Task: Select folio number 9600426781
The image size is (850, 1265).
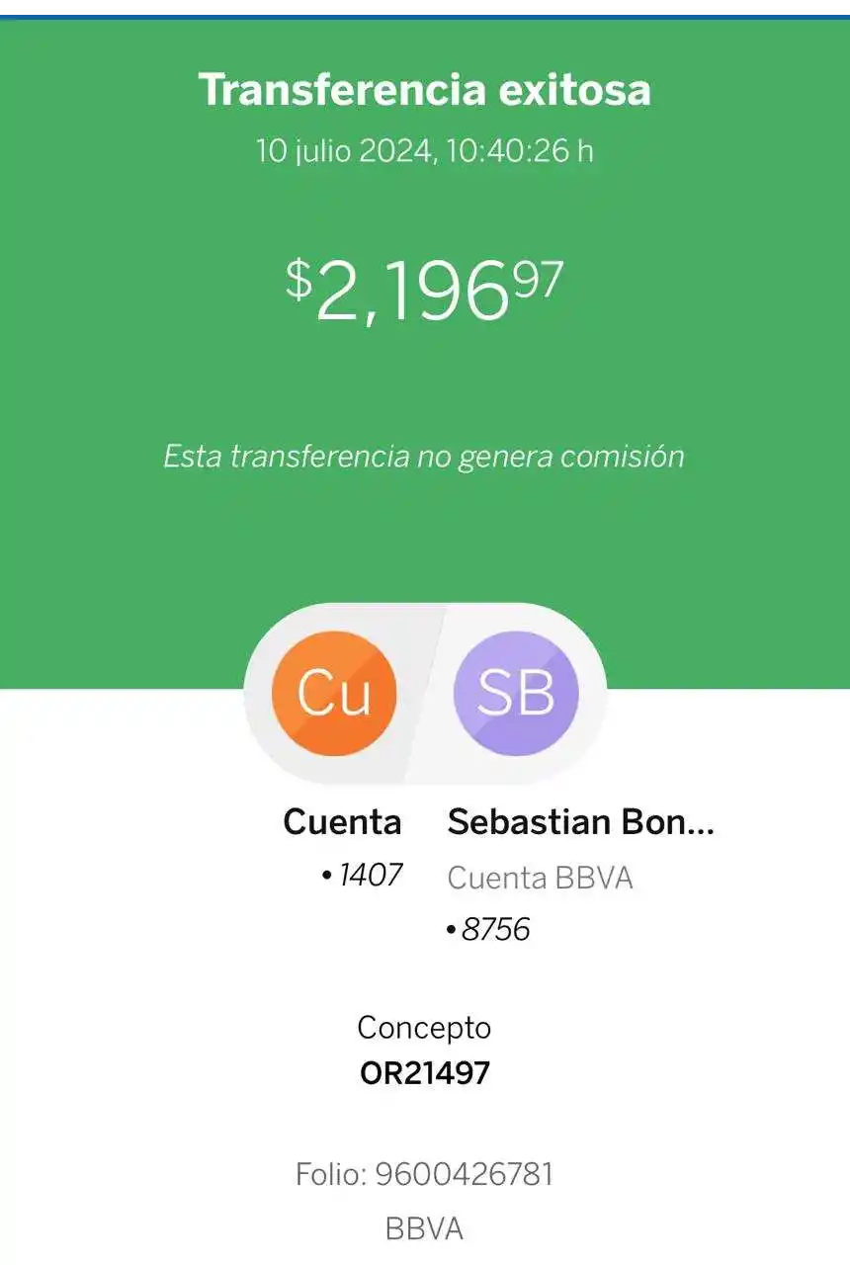Action: pos(464,1175)
